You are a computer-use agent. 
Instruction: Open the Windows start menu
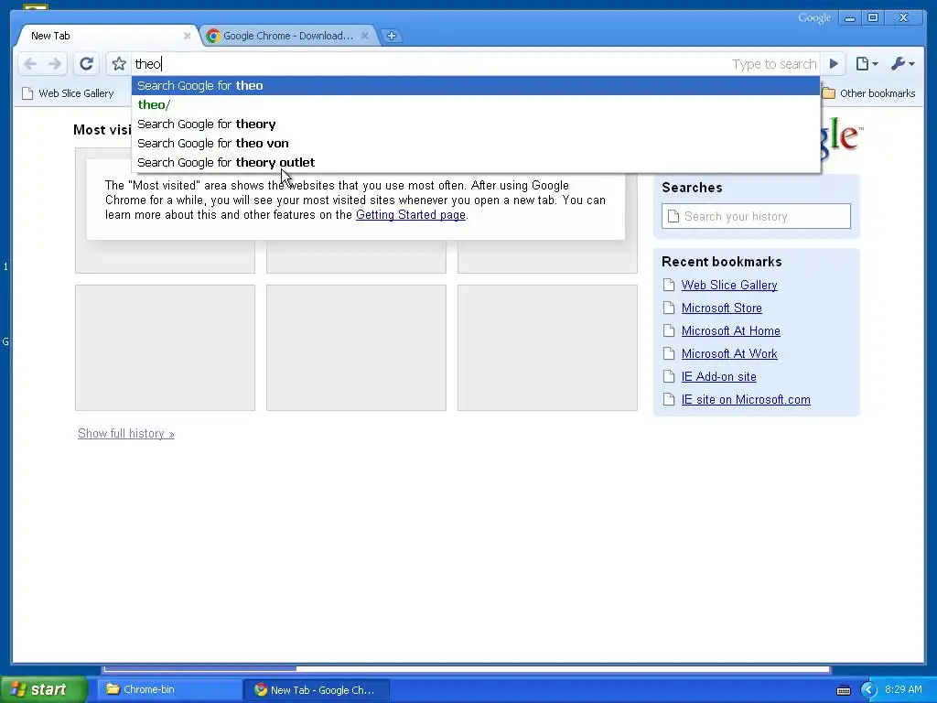click(43, 689)
